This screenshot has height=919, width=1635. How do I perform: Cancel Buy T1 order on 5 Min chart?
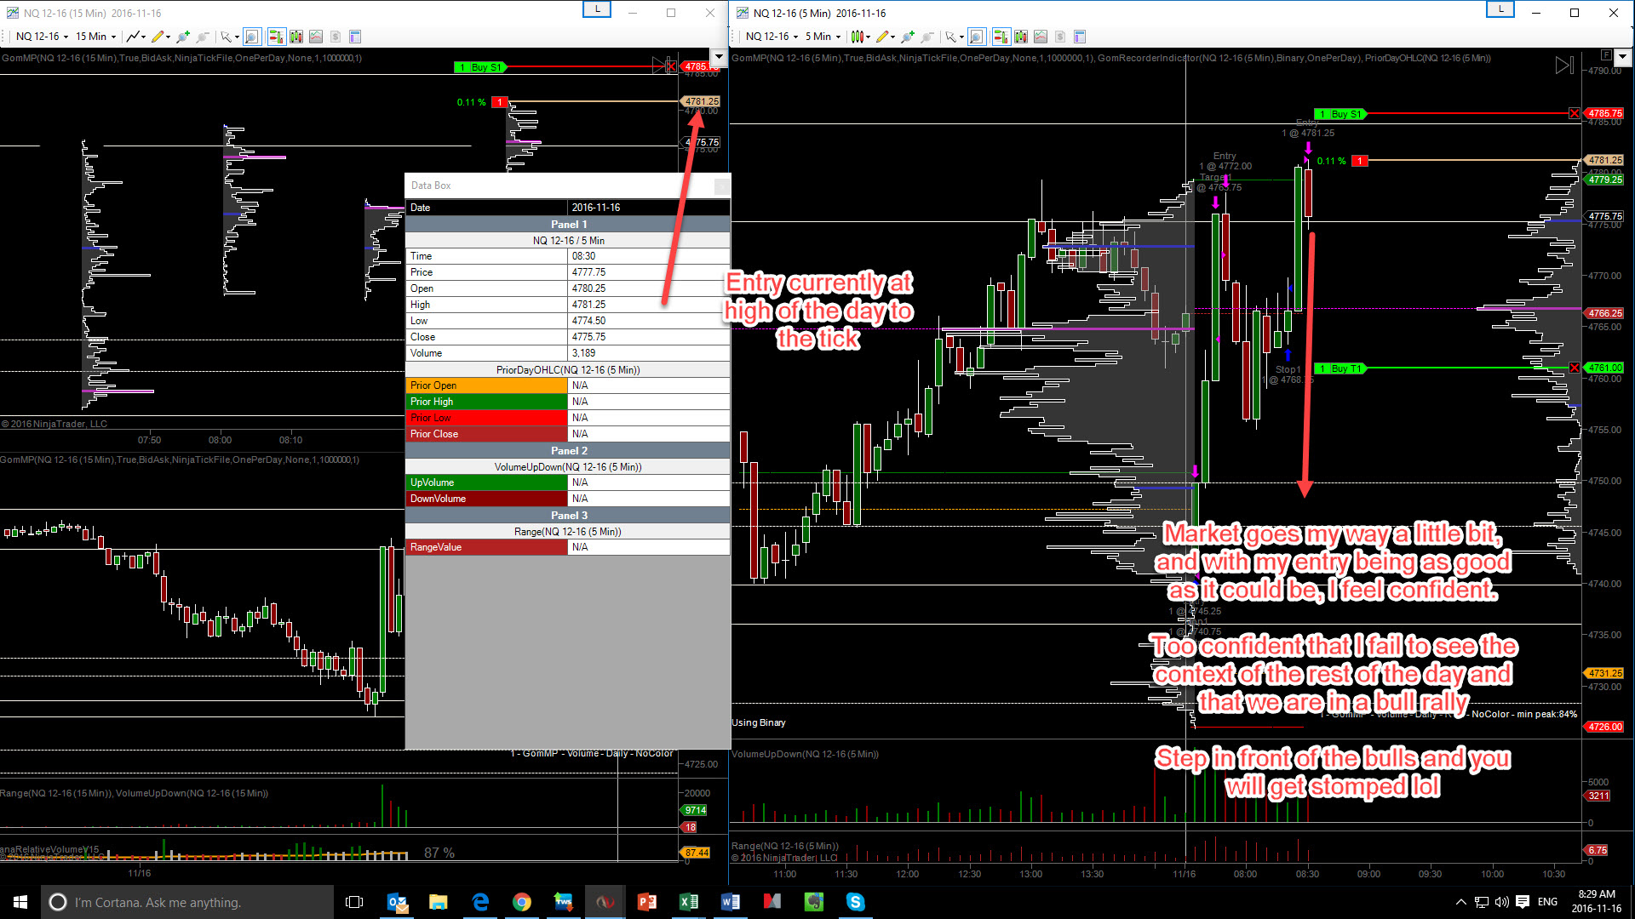(1575, 368)
